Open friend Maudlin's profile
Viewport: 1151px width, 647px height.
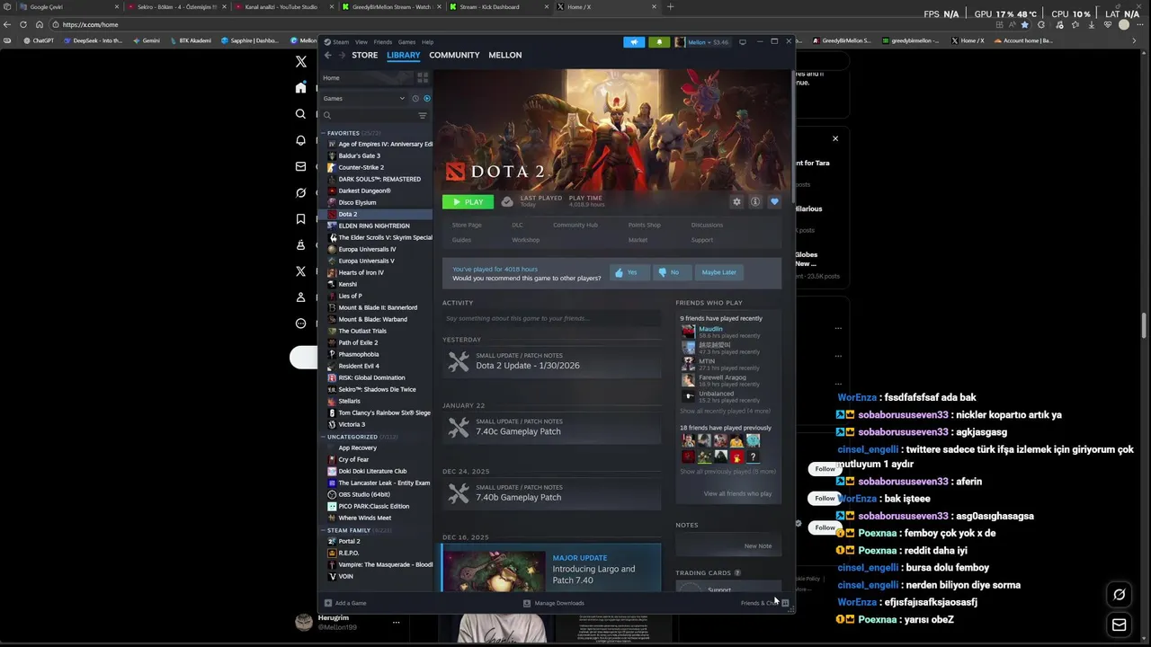click(710, 329)
